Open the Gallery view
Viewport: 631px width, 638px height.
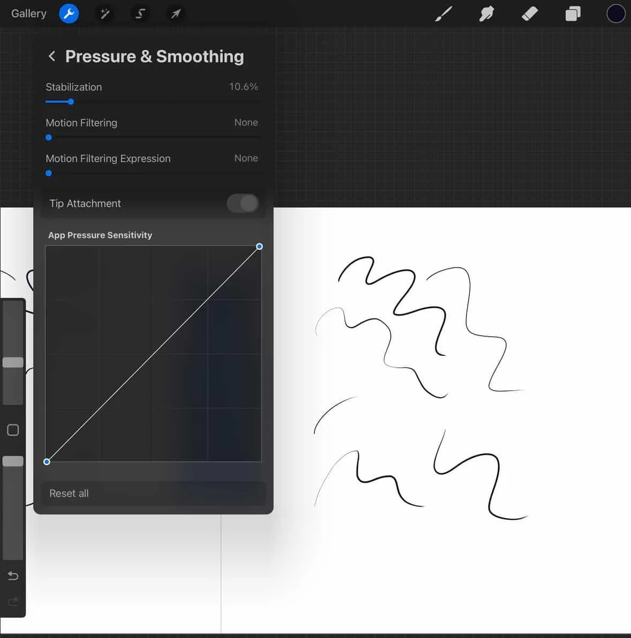click(x=28, y=13)
